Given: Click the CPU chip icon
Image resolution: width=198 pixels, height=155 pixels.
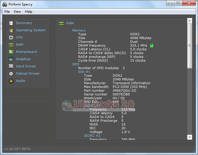Looking at the screenshot, I should tap(11, 37).
